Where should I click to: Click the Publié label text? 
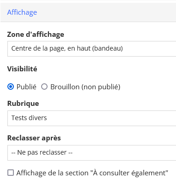pos(26,87)
